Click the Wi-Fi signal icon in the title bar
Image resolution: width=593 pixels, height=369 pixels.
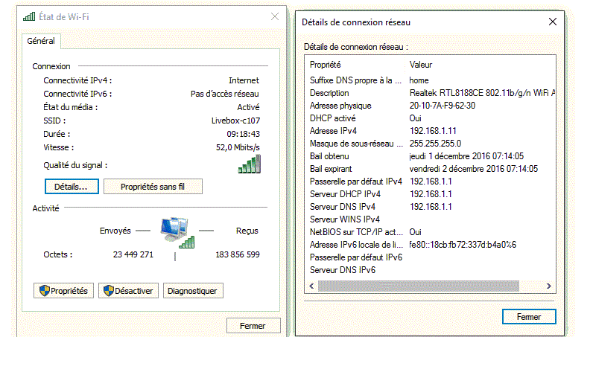click(28, 16)
